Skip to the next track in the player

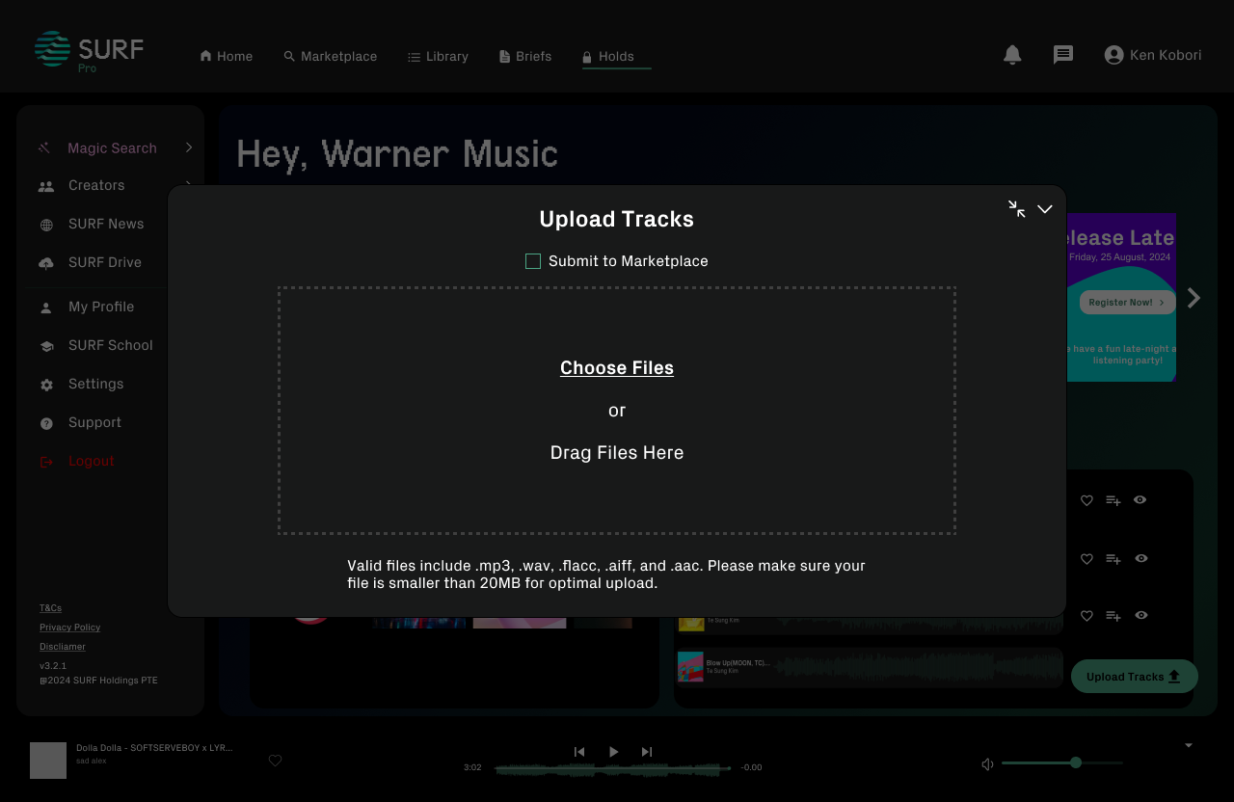coord(647,752)
